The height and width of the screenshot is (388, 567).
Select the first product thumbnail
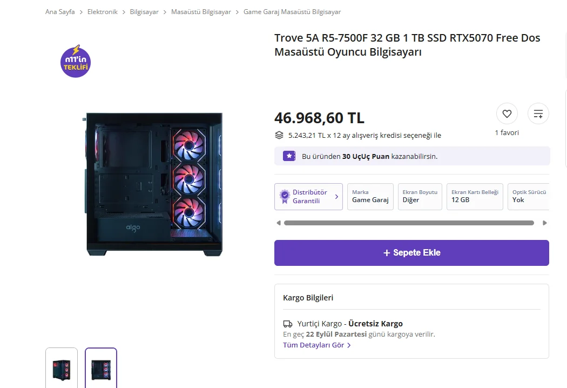[62, 368]
